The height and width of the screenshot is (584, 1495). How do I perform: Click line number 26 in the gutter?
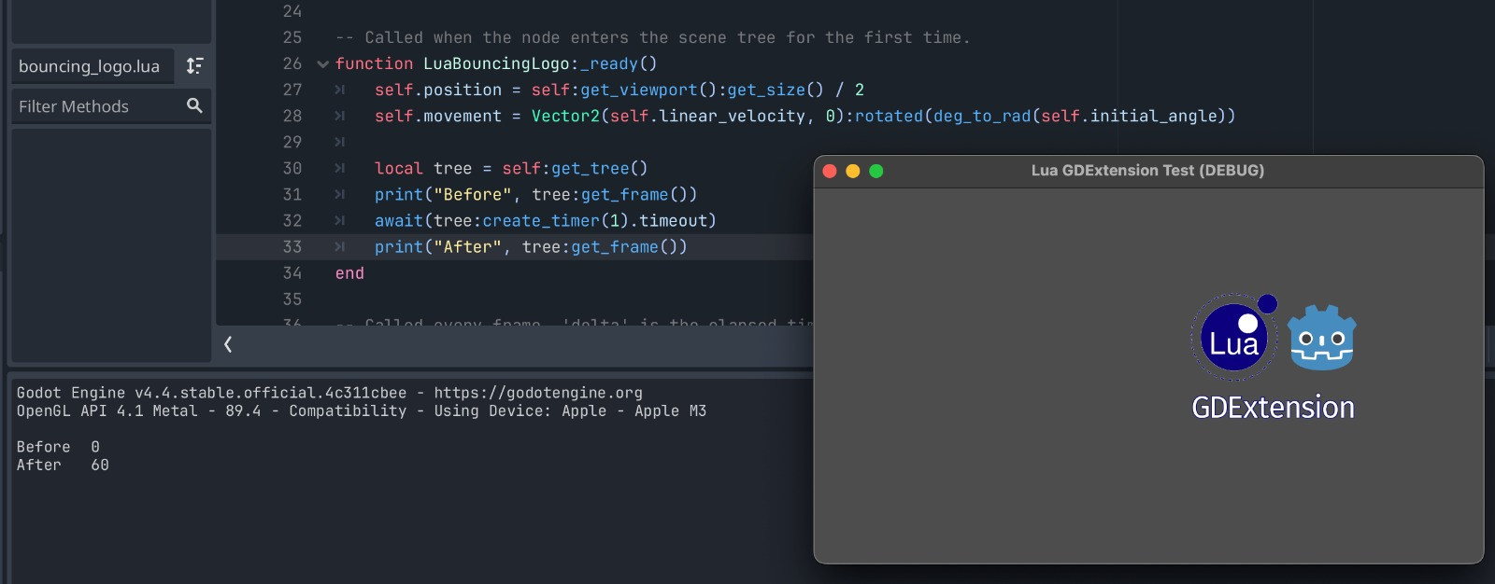(x=292, y=64)
